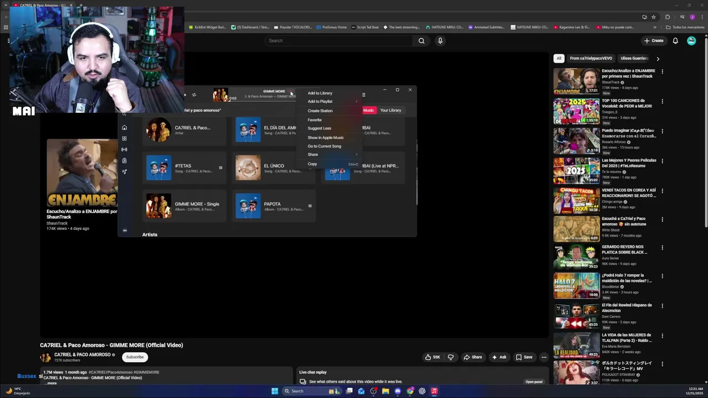
Task: Open the GIMME MORE - Single album
Action: coord(185,206)
